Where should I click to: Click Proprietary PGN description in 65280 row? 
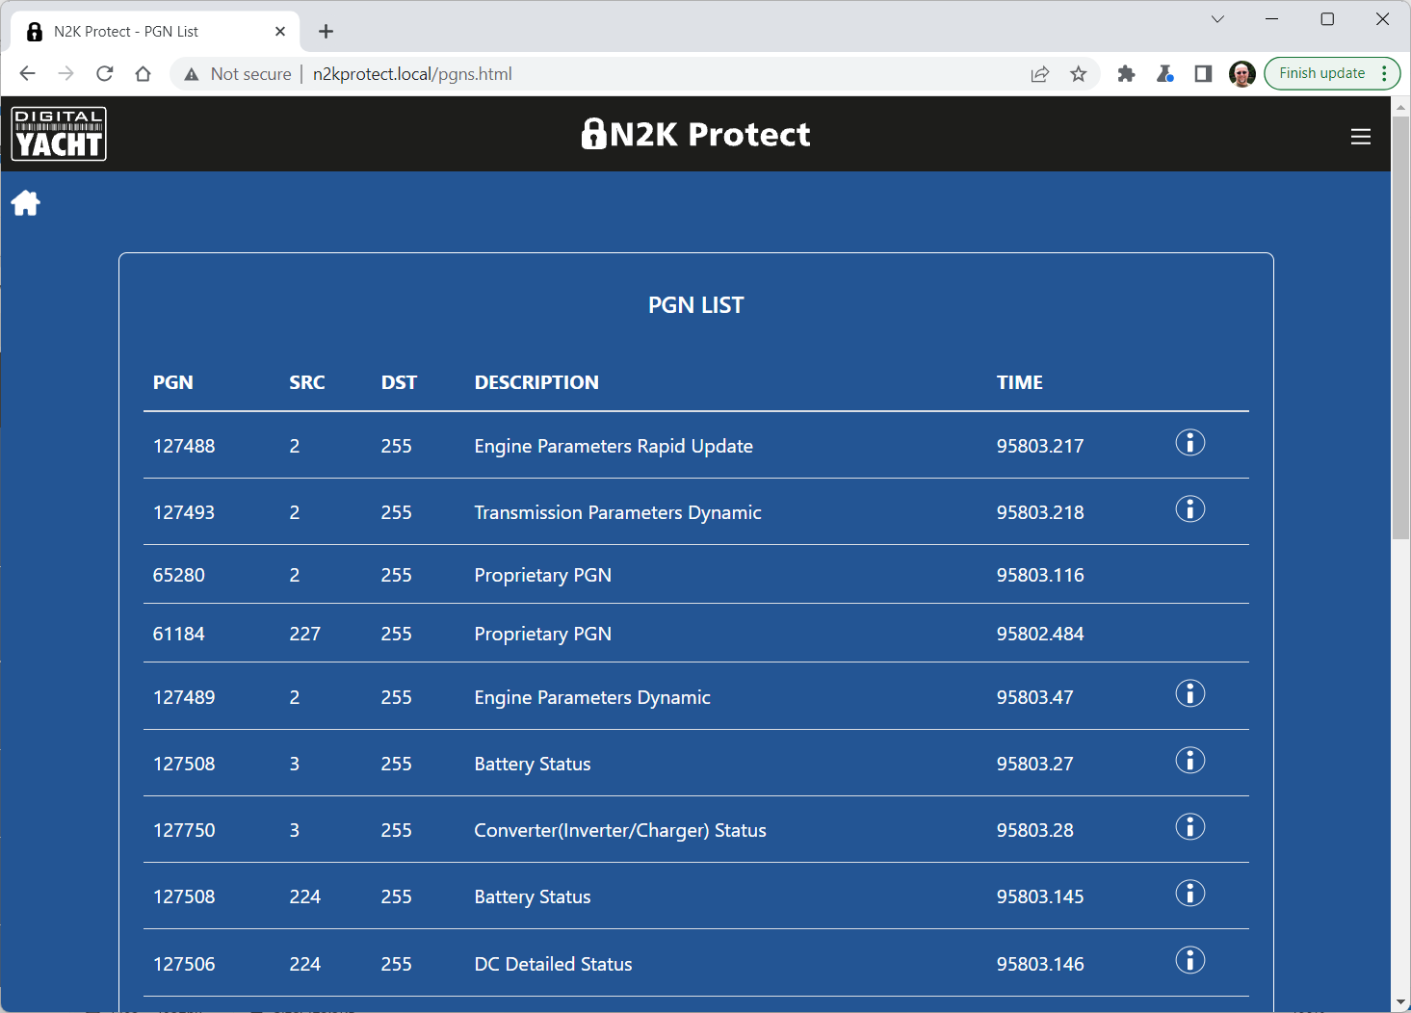click(543, 575)
